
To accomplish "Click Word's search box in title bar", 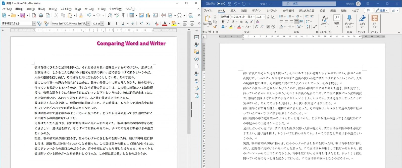I will (309, 4).
